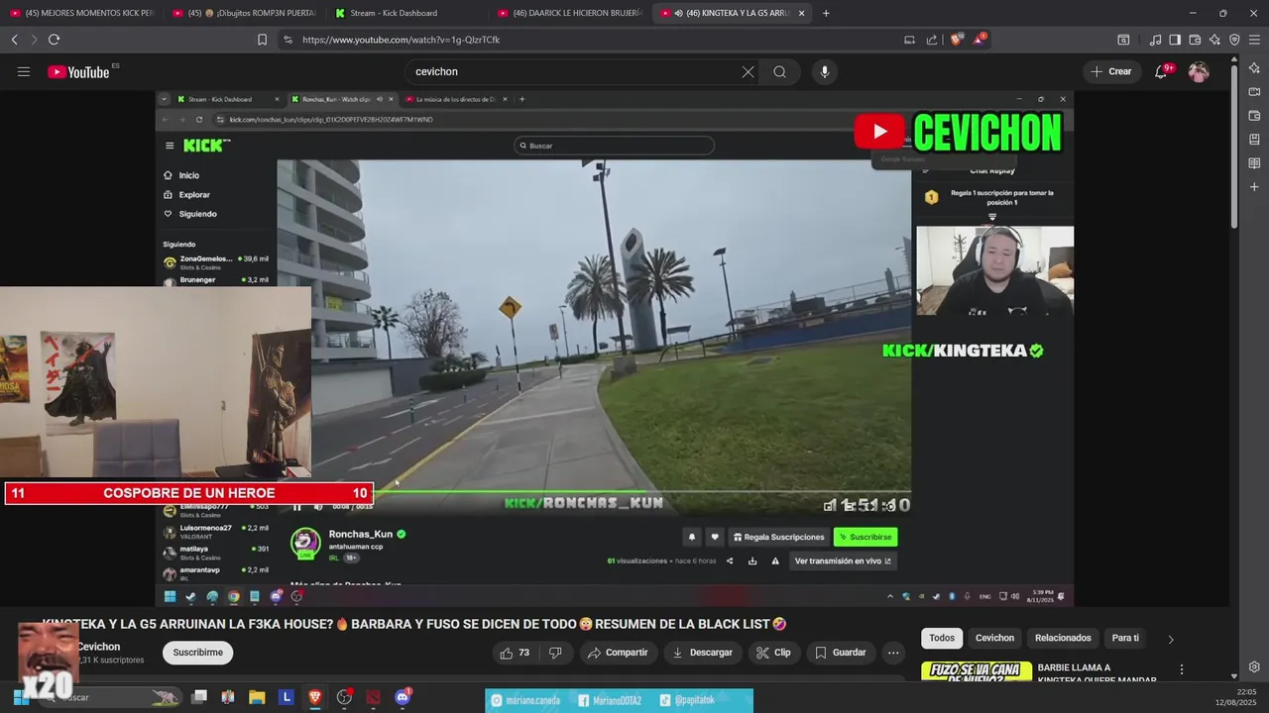Image resolution: width=1269 pixels, height=713 pixels.
Task: Open Leo AI in Brave side panel
Action: click(x=1254, y=68)
